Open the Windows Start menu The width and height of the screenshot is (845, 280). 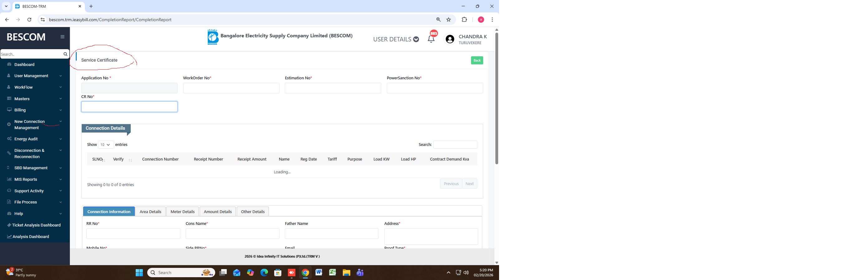(x=139, y=273)
